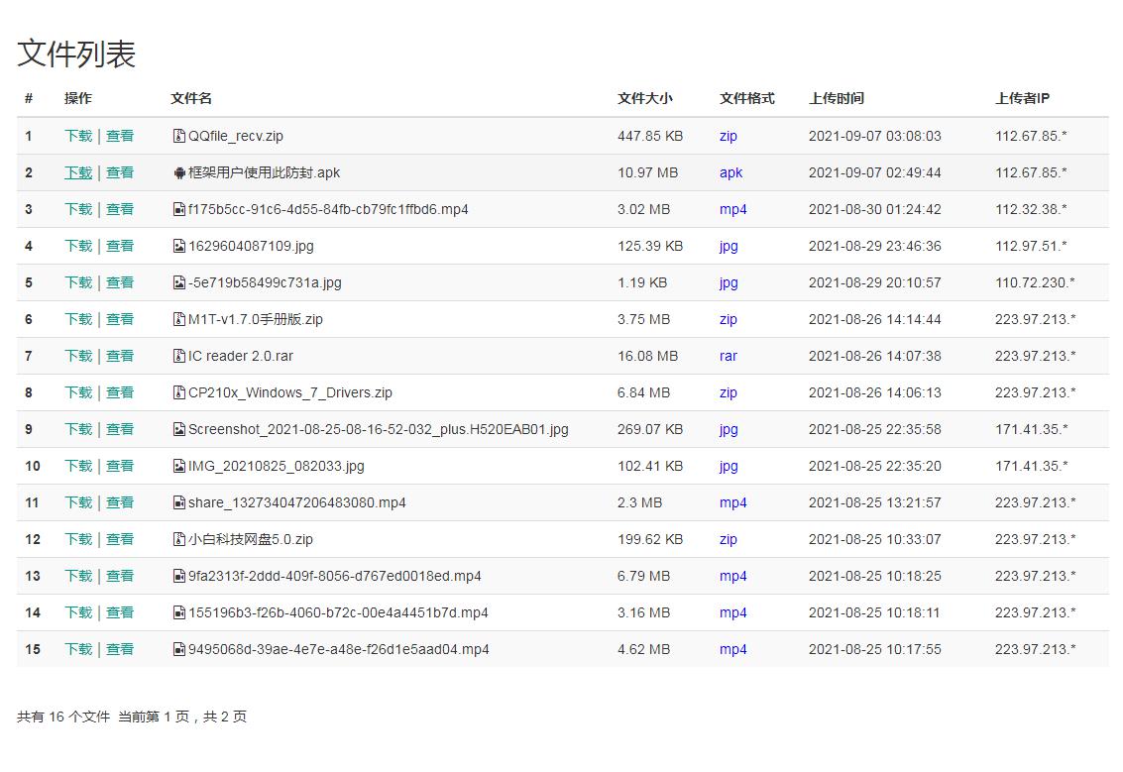
Task: Click the 操作 column header
Action: [x=78, y=98]
